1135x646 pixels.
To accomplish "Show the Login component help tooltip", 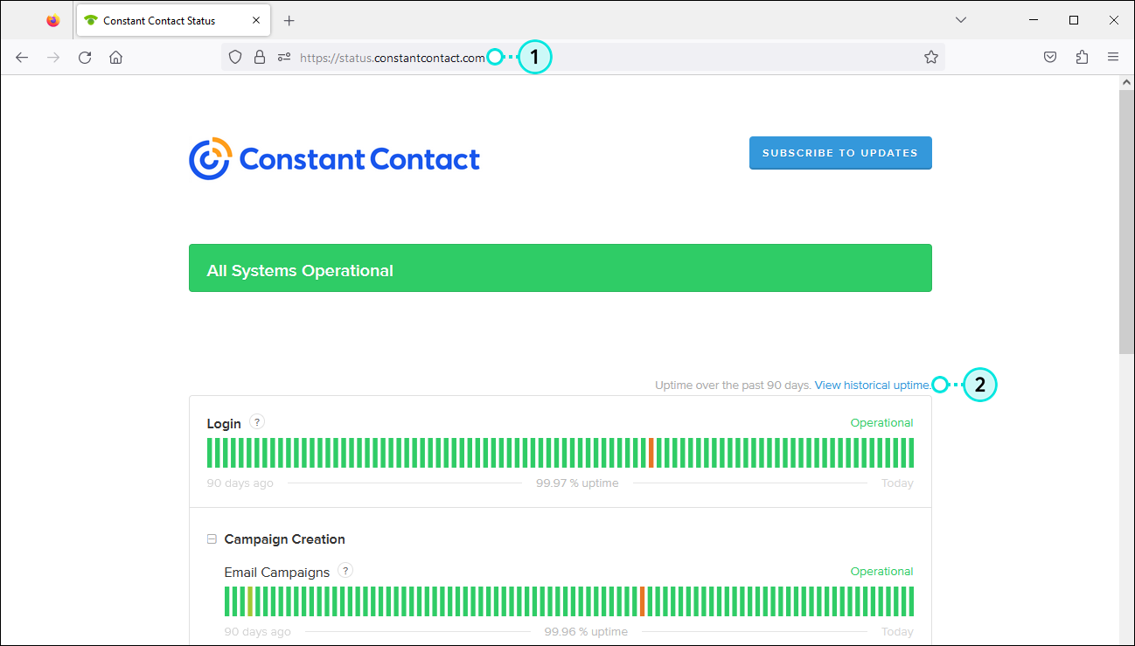I will tap(256, 421).
